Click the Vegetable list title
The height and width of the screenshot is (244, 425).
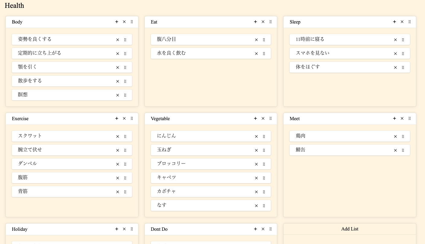(x=160, y=119)
